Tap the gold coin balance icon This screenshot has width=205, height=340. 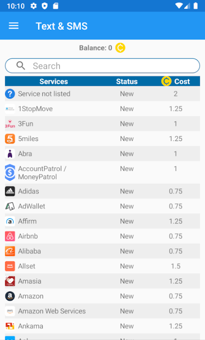[120, 48]
